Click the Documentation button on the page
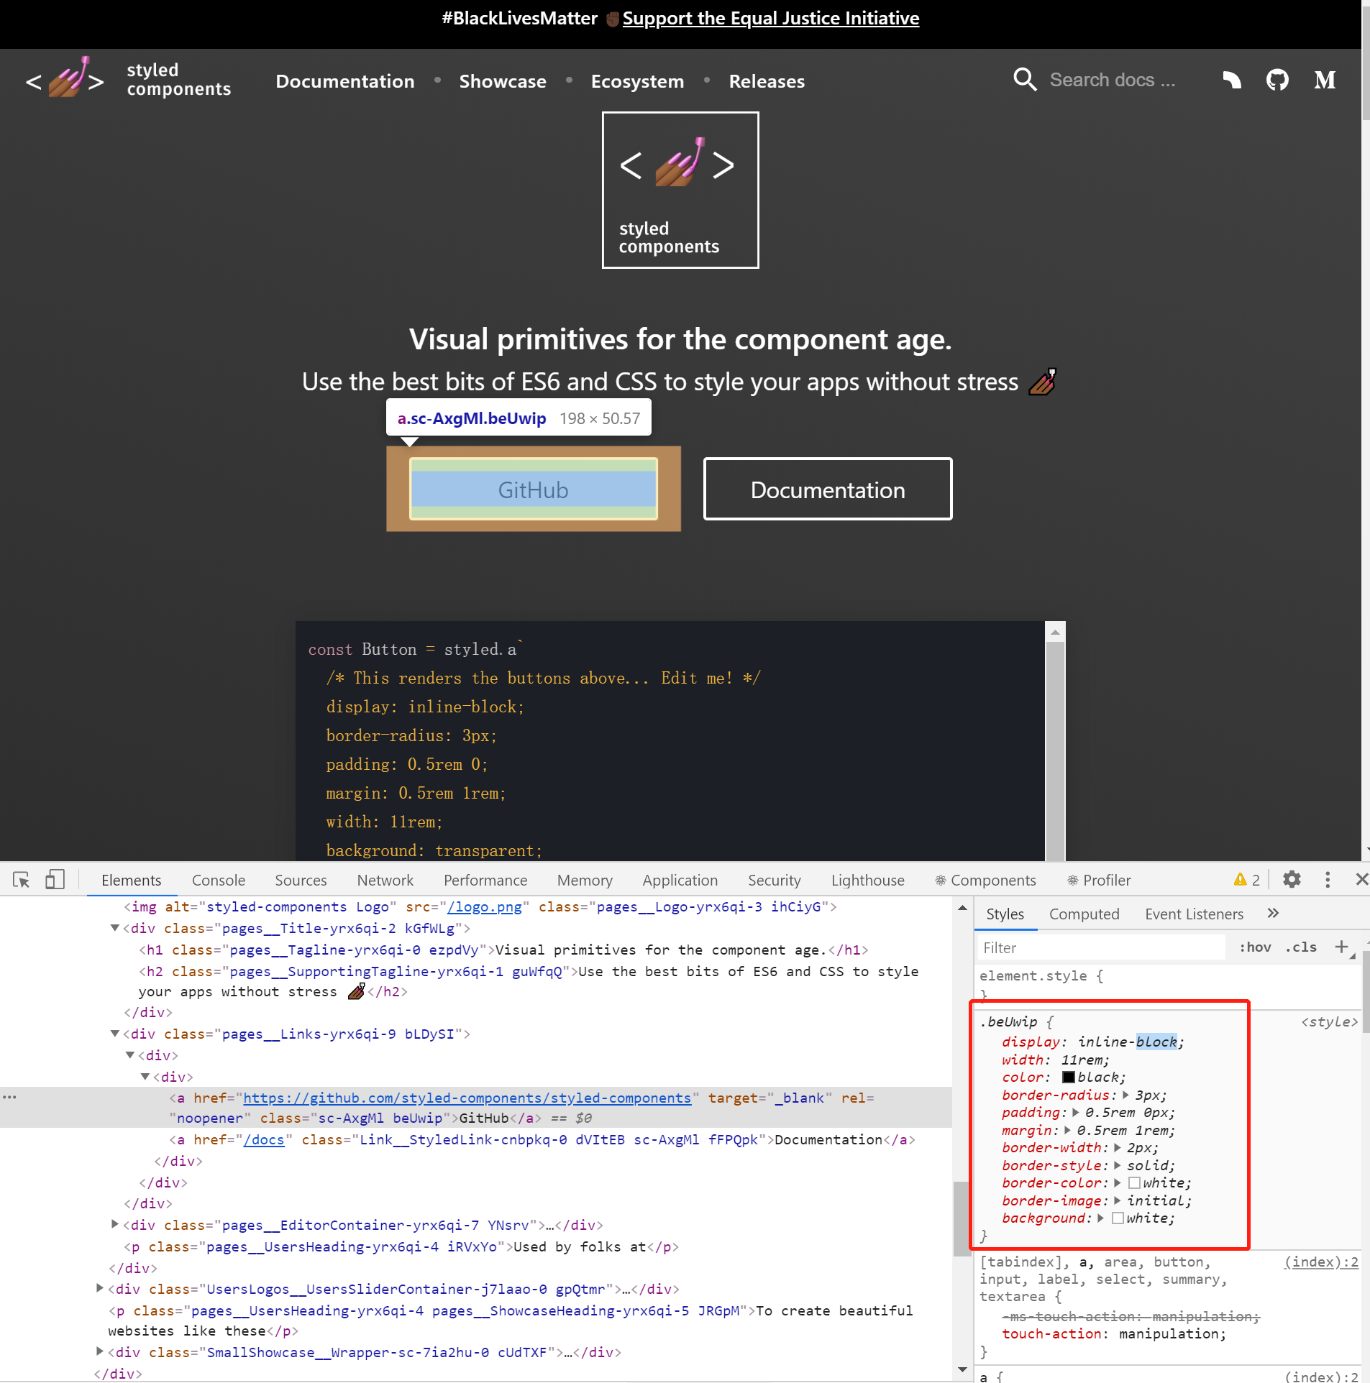 [x=827, y=489]
